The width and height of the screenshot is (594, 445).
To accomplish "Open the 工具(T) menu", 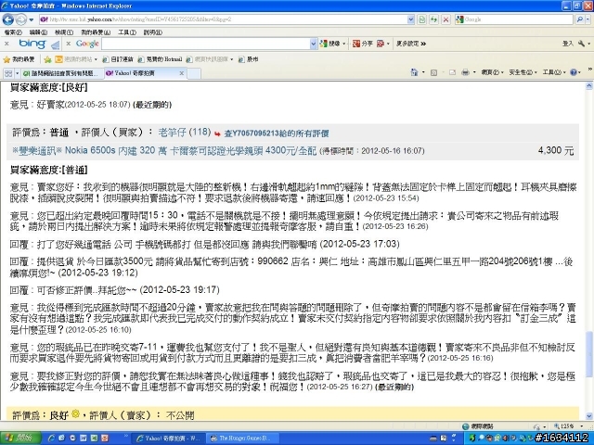I will pyautogui.click(x=127, y=32).
